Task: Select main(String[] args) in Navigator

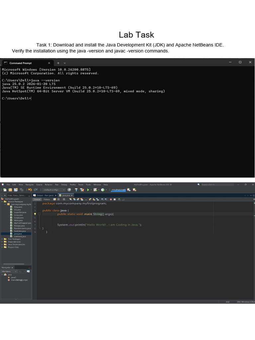Action: tap(19, 280)
